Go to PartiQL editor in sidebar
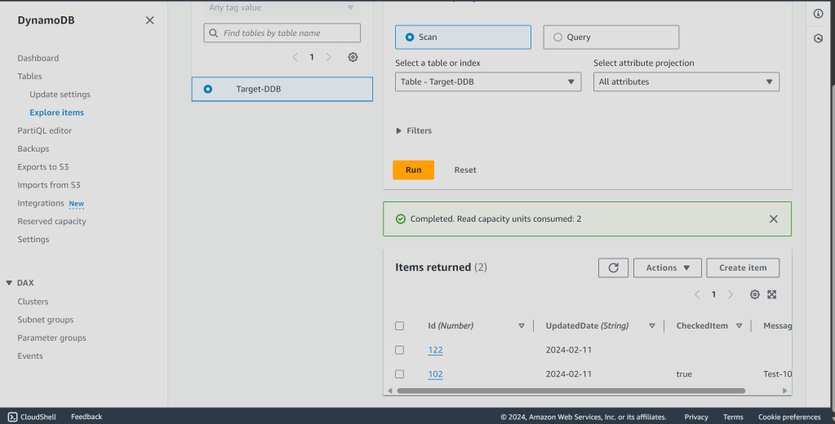Screen dimensions: 835x424 45,130
